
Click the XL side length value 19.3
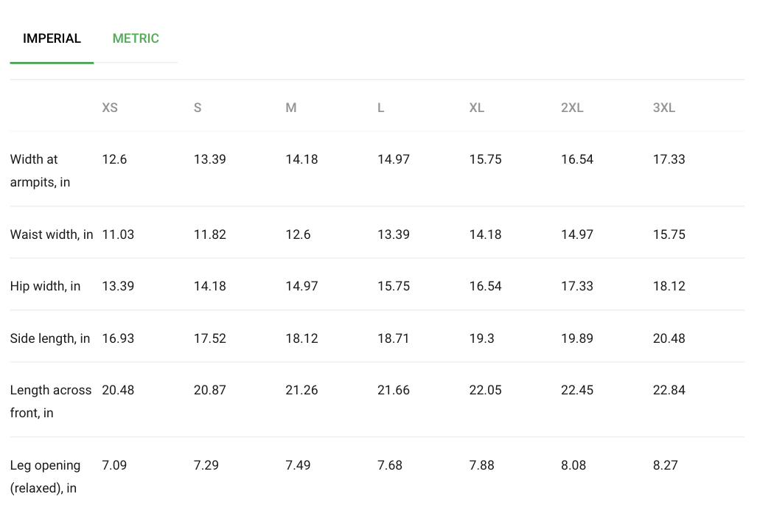pyautogui.click(x=482, y=338)
